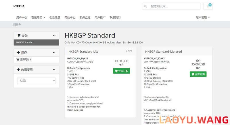This screenshot has height=125, width=230.
Task: Order the HKBGP-Standard-Metered plan
Action: point(198,74)
